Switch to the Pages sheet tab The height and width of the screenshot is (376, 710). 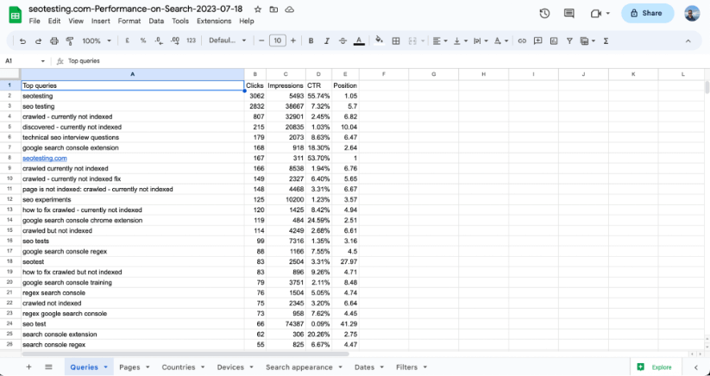[134, 367]
